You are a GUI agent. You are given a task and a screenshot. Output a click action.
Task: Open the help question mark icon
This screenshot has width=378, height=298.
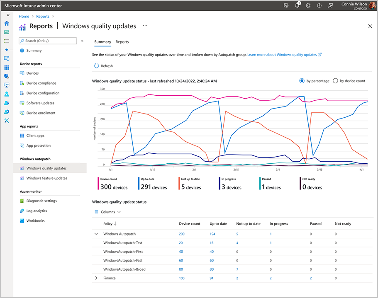tap(319, 5)
